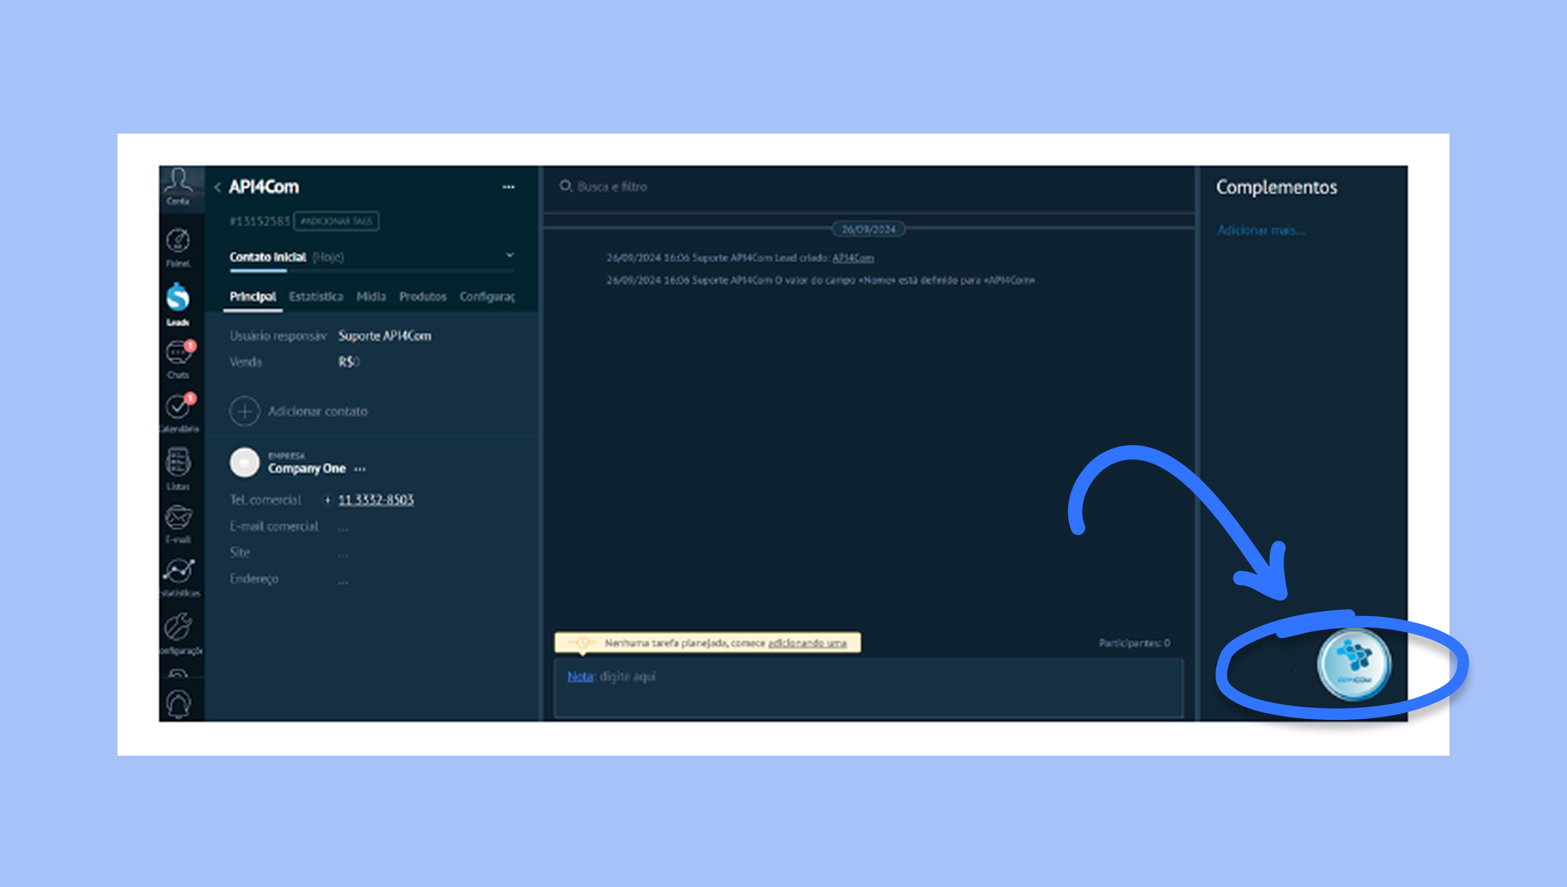Click the Venda R$0 value field

tap(349, 362)
